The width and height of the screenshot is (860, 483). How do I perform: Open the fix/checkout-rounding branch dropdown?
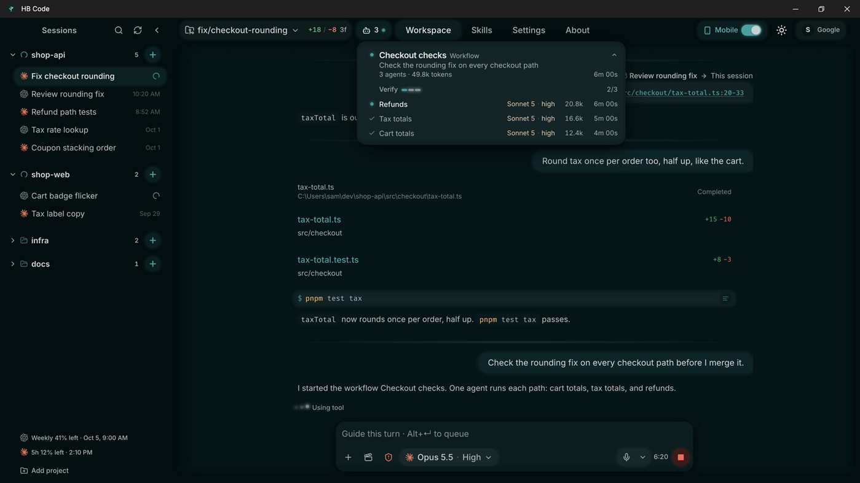pos(242,30)
